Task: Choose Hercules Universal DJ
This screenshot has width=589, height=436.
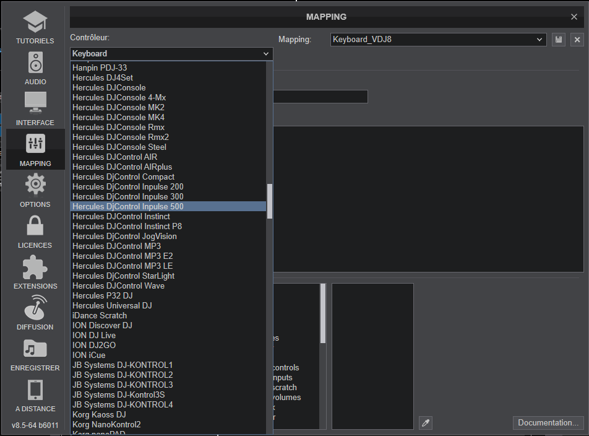Action: pyautogui.click(x=168, y=305)
